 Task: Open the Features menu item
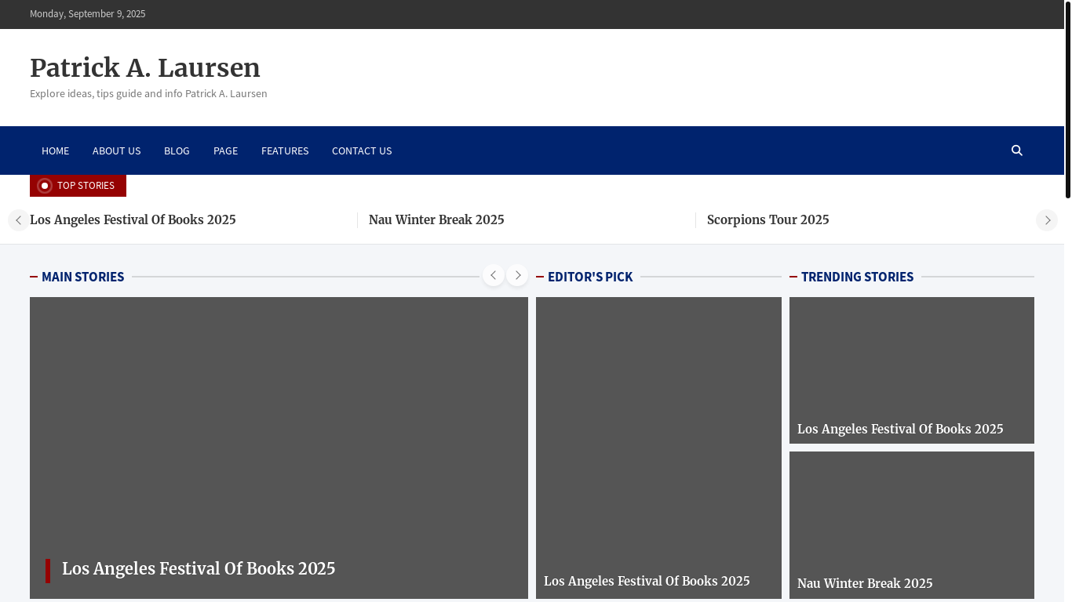285,150
